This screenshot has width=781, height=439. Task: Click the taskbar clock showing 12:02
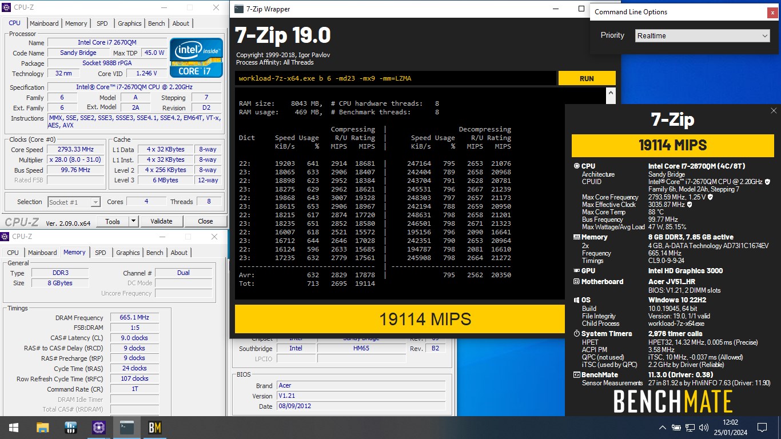point(731,428)
